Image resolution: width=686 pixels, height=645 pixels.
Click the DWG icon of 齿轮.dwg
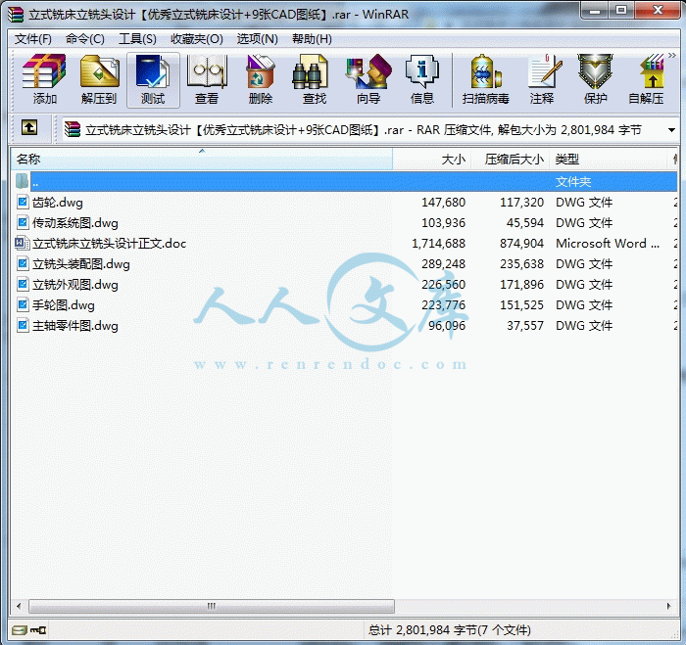tap(23, 202)
